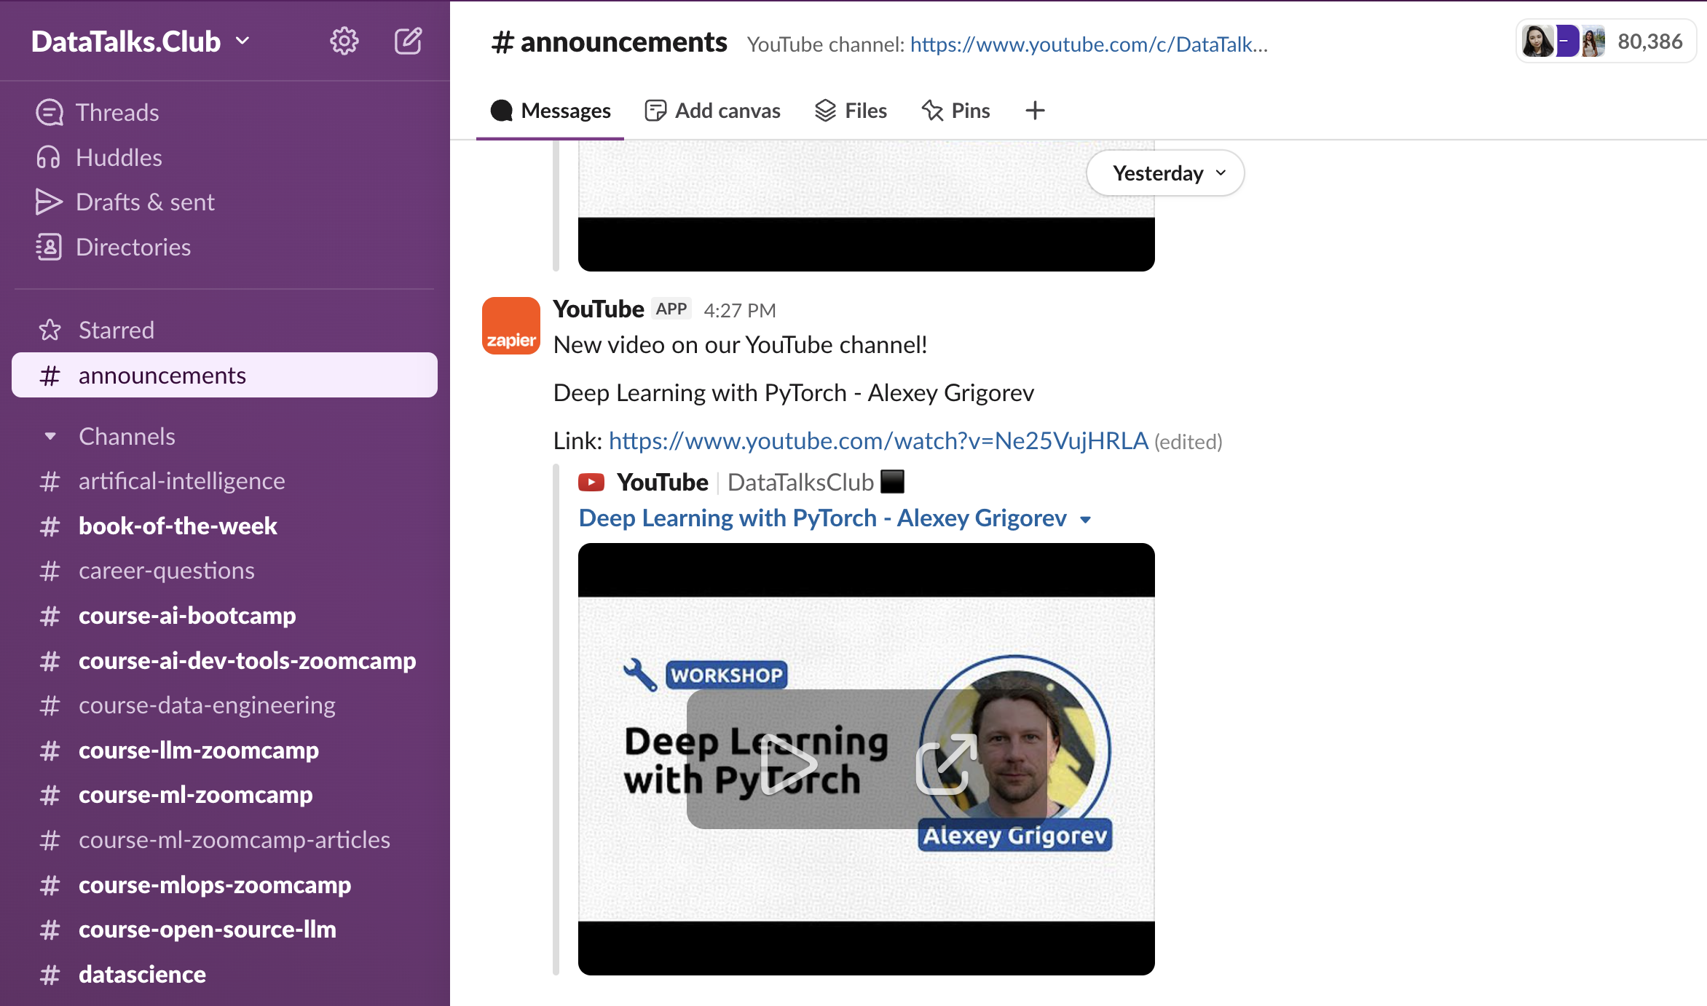This screenshot has height=1006, width=1707.
Task: Open the Directories page
Action: tap(133, 247)
